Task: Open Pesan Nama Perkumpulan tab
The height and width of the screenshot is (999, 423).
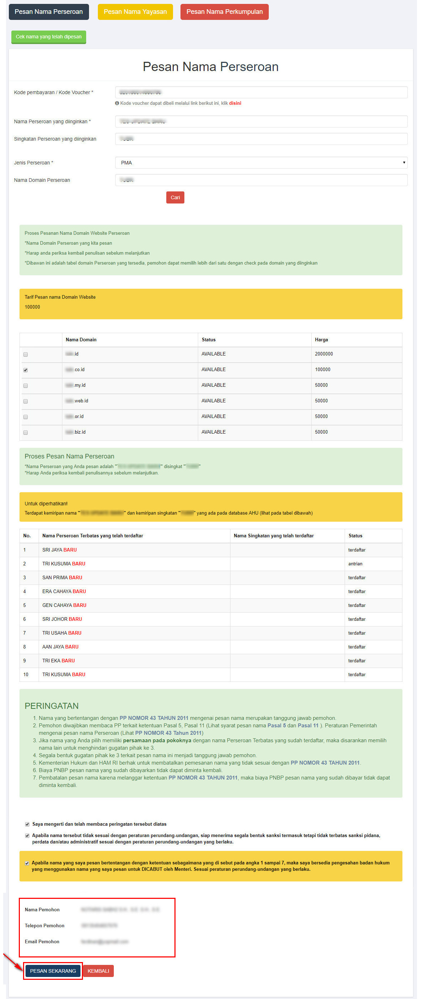Action: pos(224,12)
